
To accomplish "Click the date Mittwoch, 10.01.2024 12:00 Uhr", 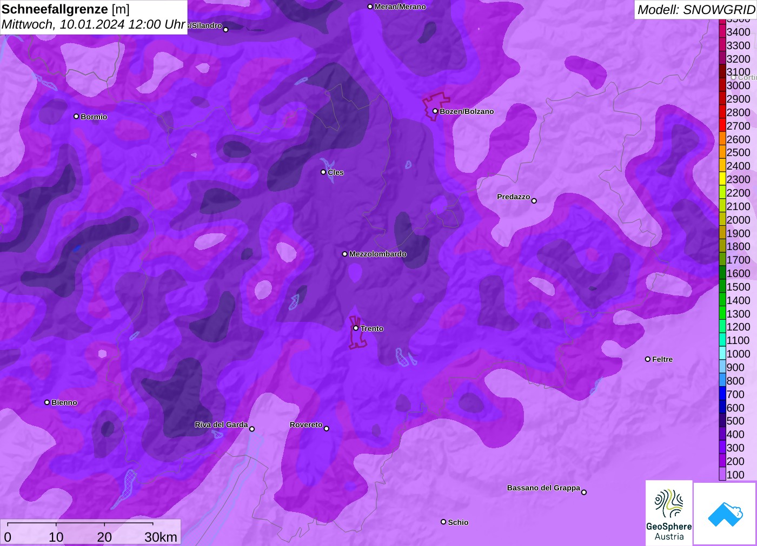I will 94,24.
